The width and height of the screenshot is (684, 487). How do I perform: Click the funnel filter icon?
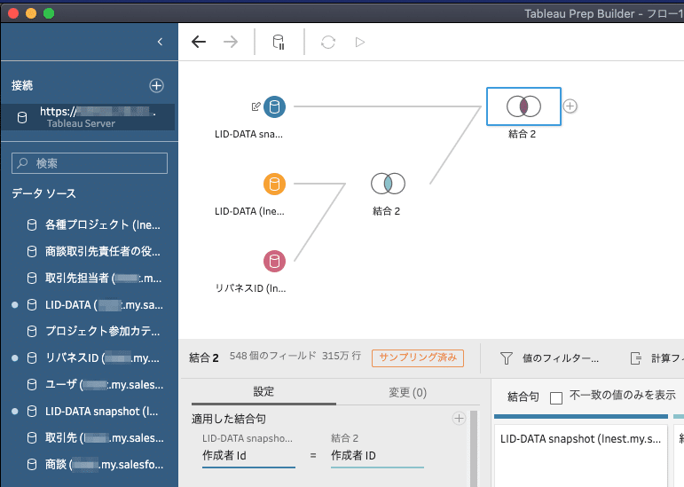[506, 358]
